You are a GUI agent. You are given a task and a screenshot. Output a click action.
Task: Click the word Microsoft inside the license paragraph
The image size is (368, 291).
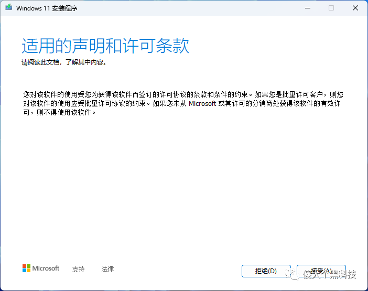click(202, 104)
